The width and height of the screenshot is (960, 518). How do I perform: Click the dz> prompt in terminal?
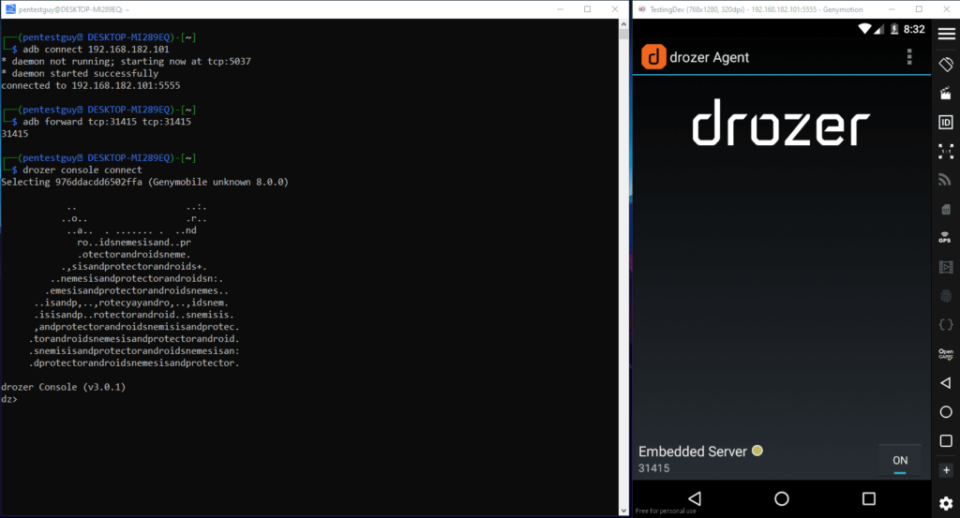9,399
